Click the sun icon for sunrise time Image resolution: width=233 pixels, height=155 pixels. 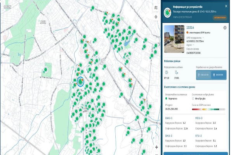(x=167, y=72)
